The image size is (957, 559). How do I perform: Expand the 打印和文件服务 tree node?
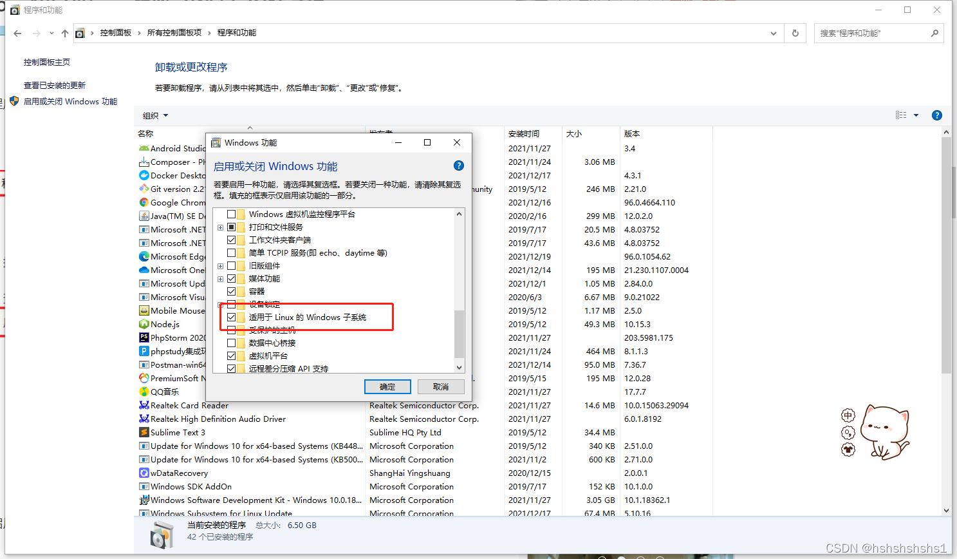pos(220,227)
